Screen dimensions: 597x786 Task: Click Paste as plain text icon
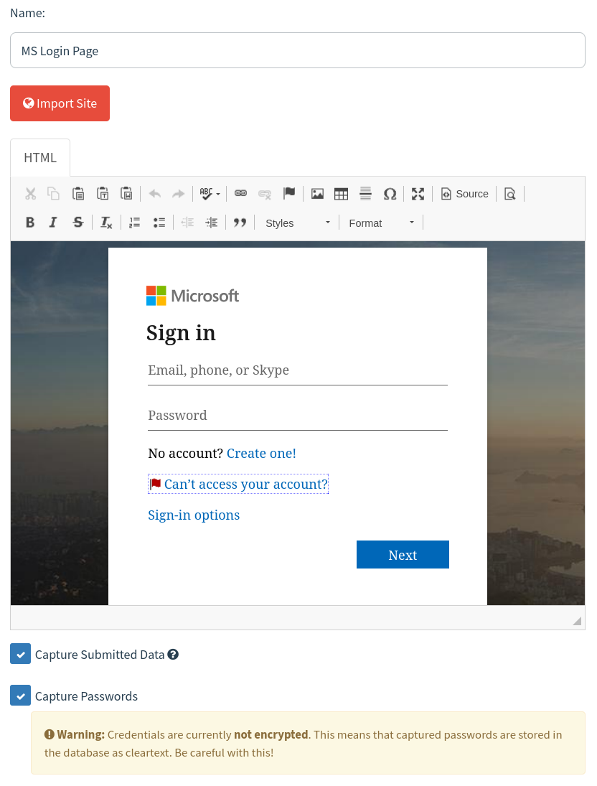pos(103,194)
